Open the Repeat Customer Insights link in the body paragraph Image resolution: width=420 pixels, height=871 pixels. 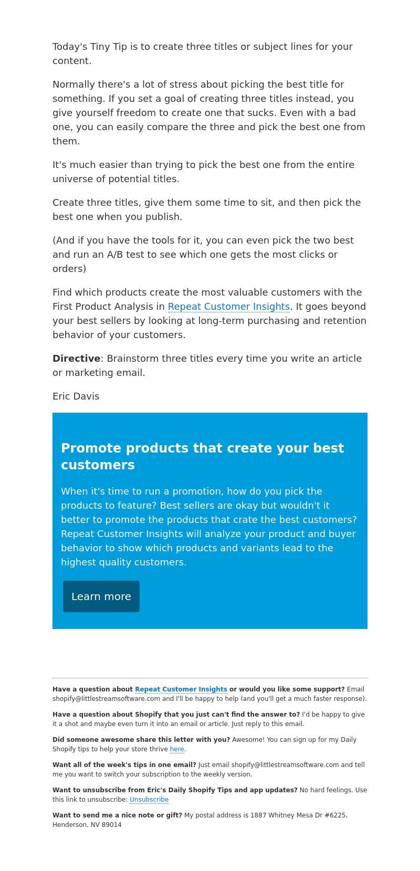[229, 307]
